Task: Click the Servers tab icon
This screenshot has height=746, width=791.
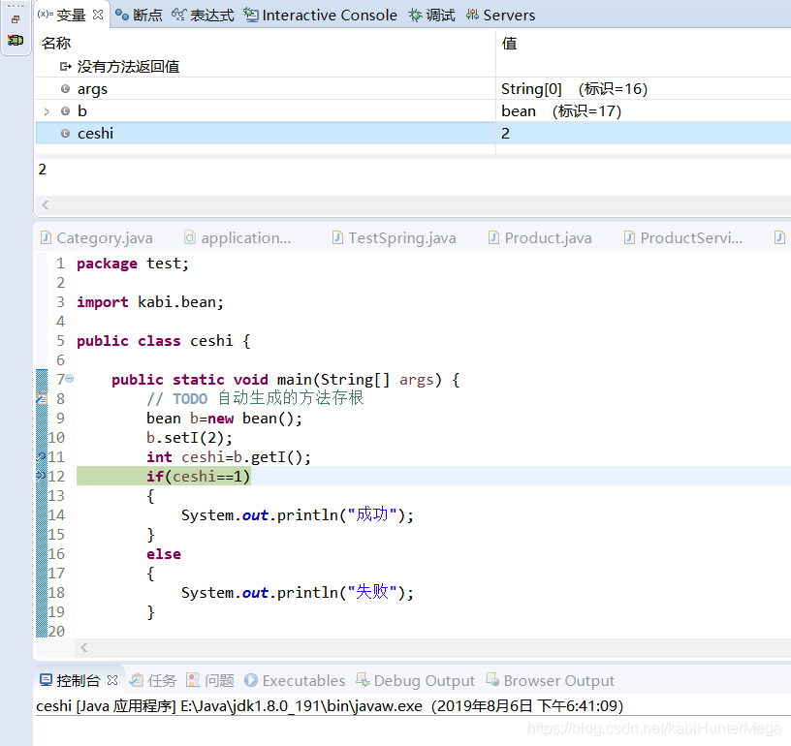Action: coord(472,15)
